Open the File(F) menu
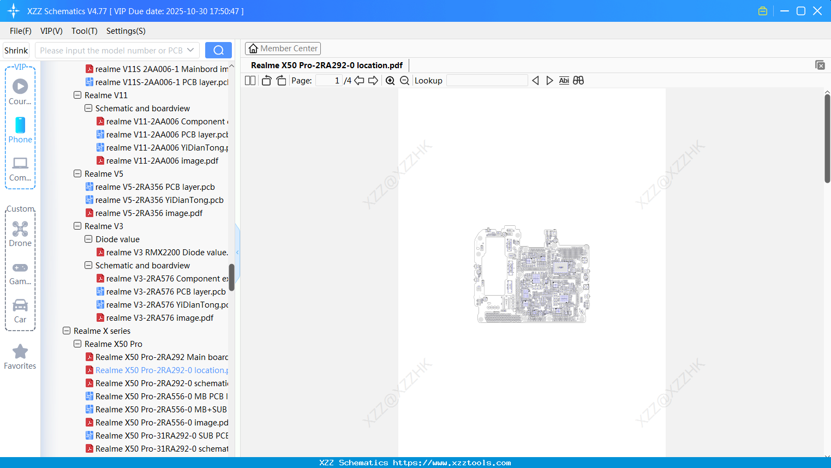The image size is (831, 468). tap(21, 31)
